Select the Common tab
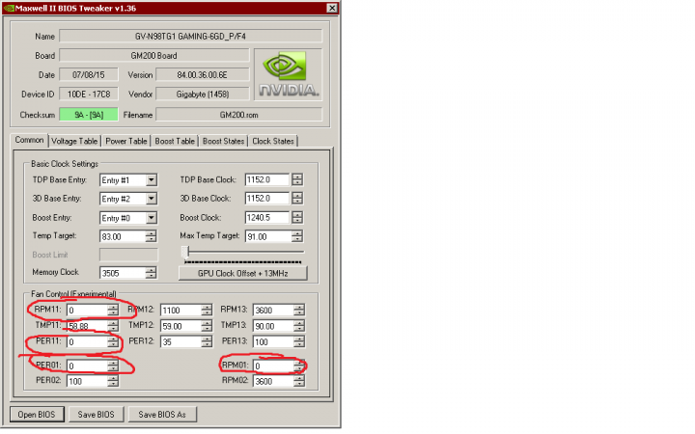Image resolution: width=695 pixels, height=434 pixels. 29,140
